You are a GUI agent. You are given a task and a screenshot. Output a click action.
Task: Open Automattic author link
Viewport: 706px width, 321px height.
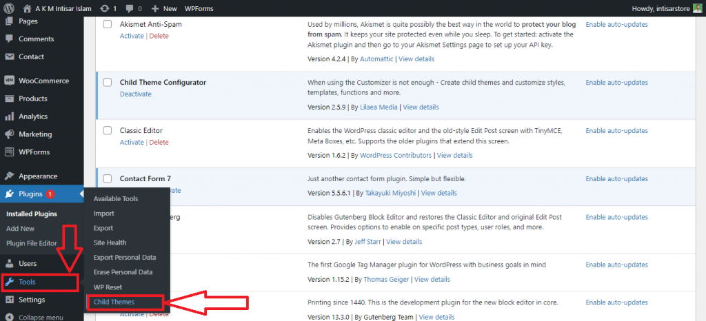coord(376,59)
